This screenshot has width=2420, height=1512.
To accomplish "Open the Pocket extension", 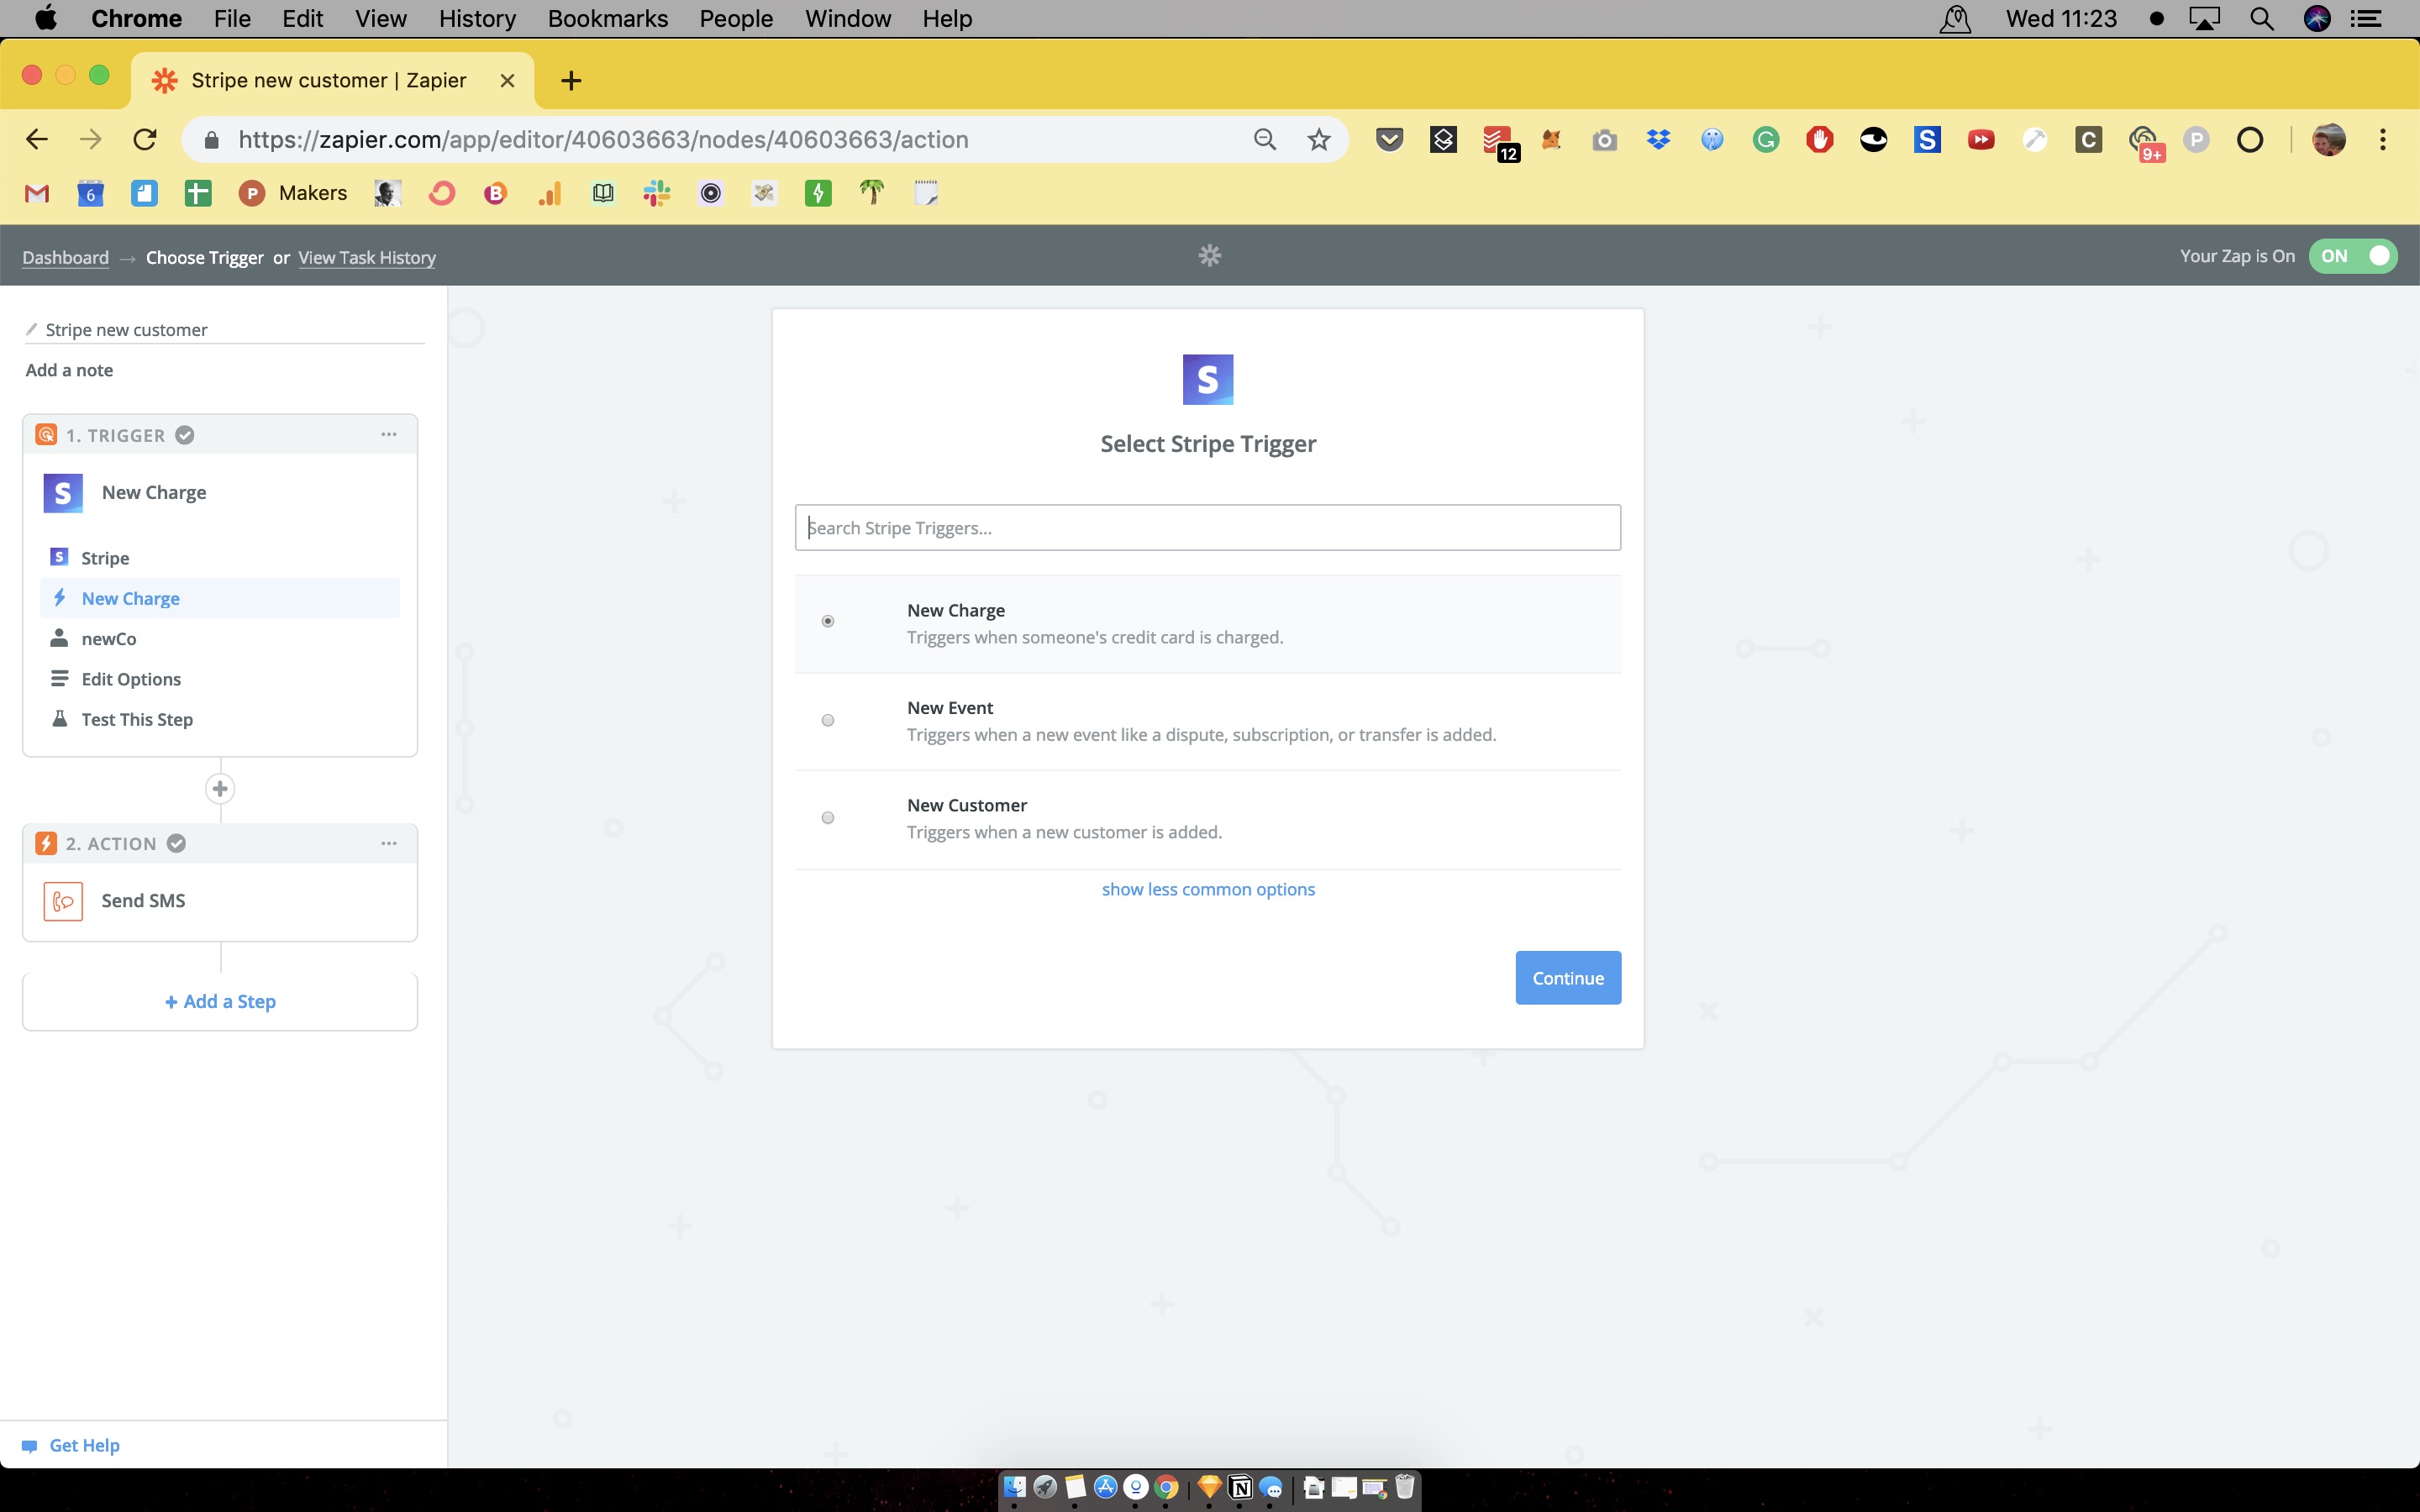I will click(1389, 139).
